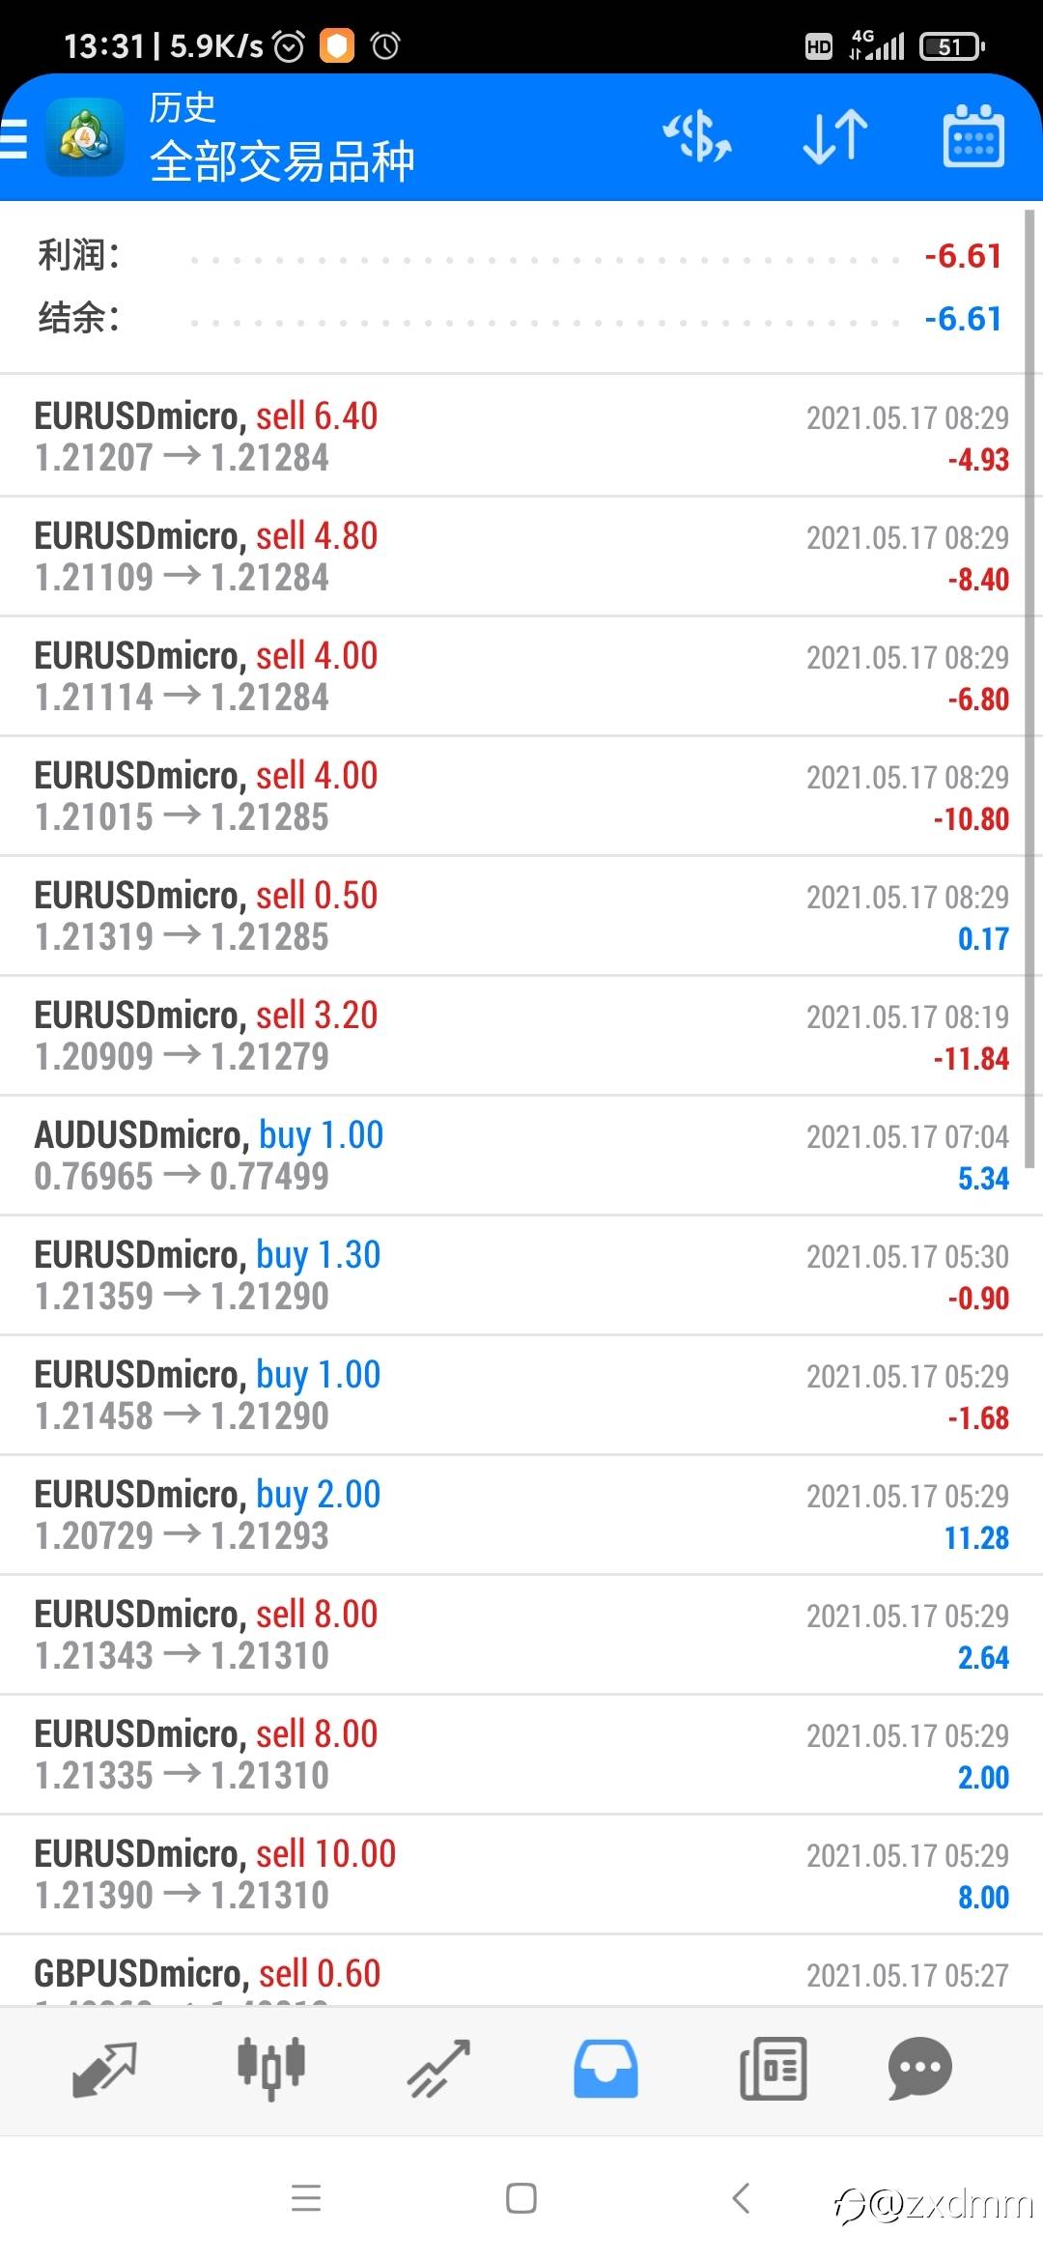Screen dimensions: 1043x2261
Task: Switch to the Quotes tab
Action: (104, 2069)
